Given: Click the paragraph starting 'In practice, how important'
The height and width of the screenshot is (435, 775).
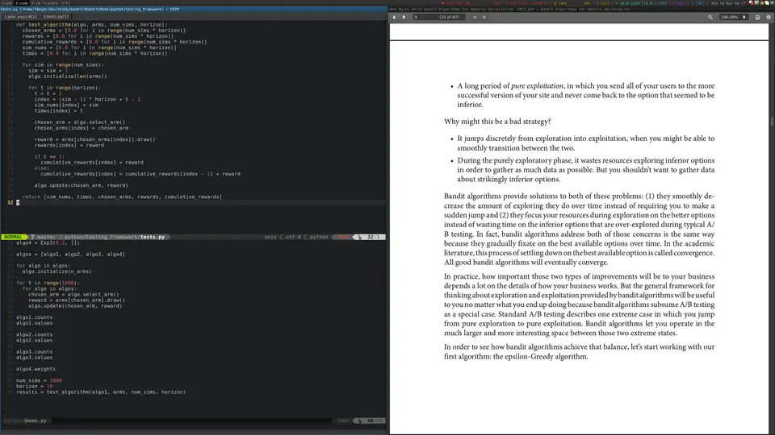Looking at the screenshot, I should click(x=579, y=304).
